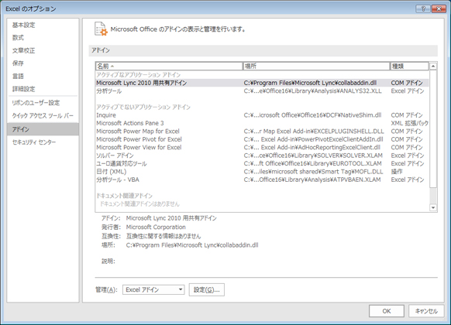The height and width of the screenshot is (325, 451).
Task: Click the OK button
Action: point(387,311)
